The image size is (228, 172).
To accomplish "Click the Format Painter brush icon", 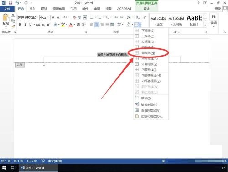I will pos(13,26).
